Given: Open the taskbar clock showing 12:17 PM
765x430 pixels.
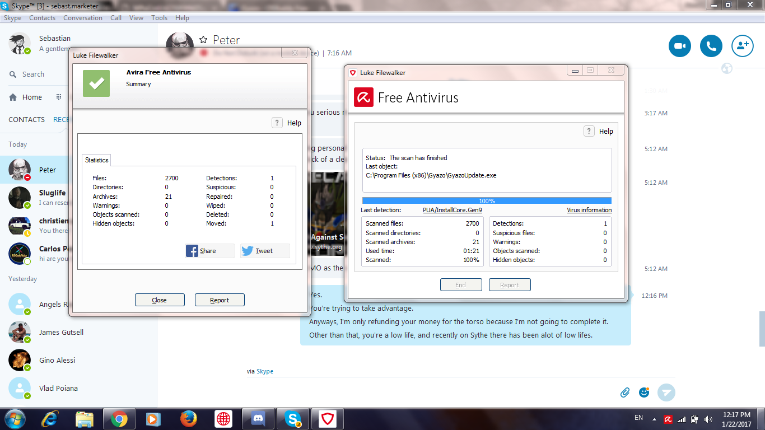Looking at the screenshot, I should click(x=737, y=419).
